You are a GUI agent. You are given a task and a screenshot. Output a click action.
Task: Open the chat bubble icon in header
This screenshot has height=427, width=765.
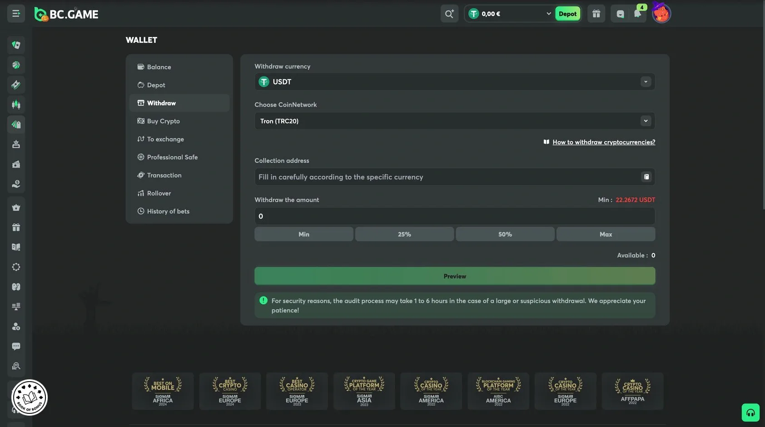(x=620, y=14)
